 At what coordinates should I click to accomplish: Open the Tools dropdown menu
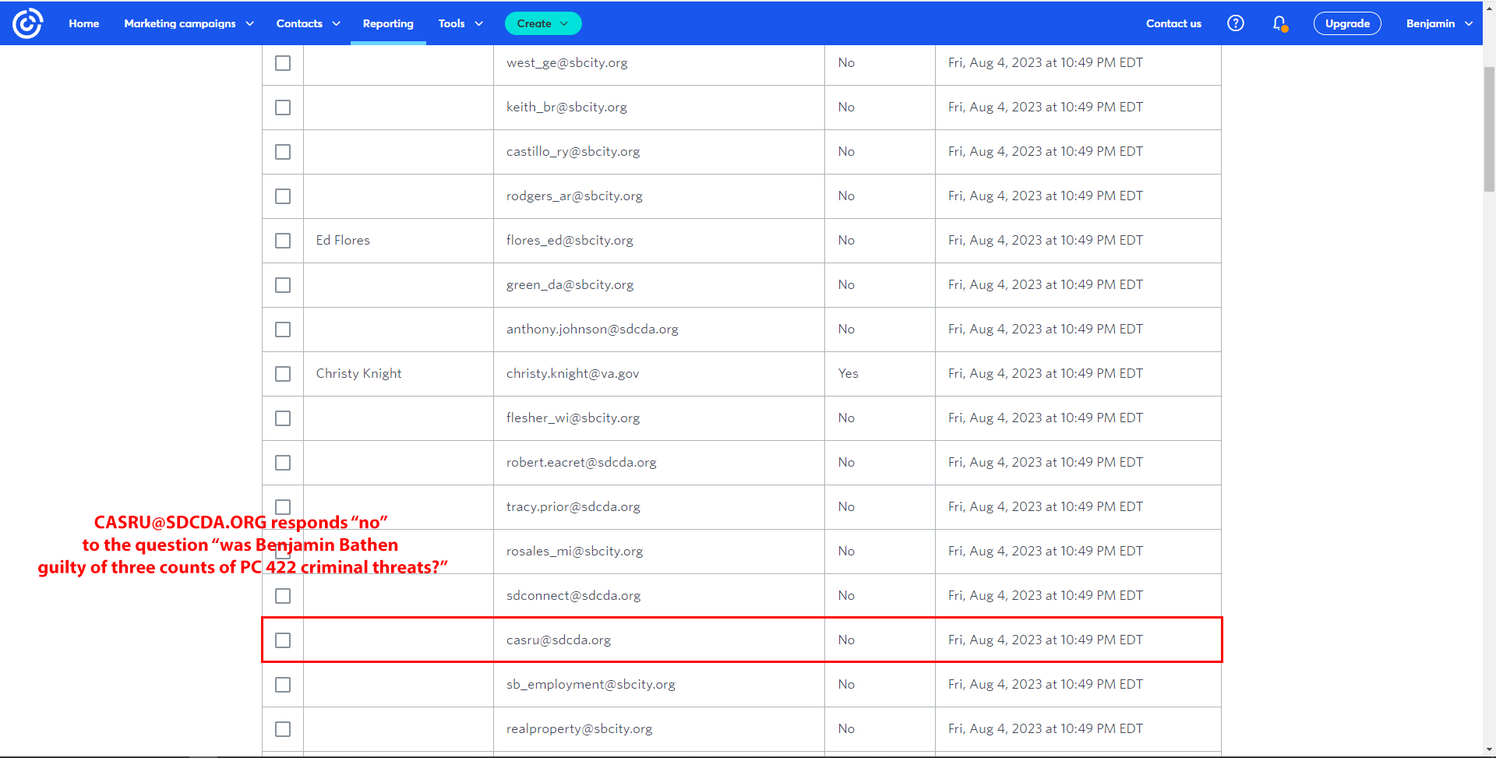click(460, 23)
